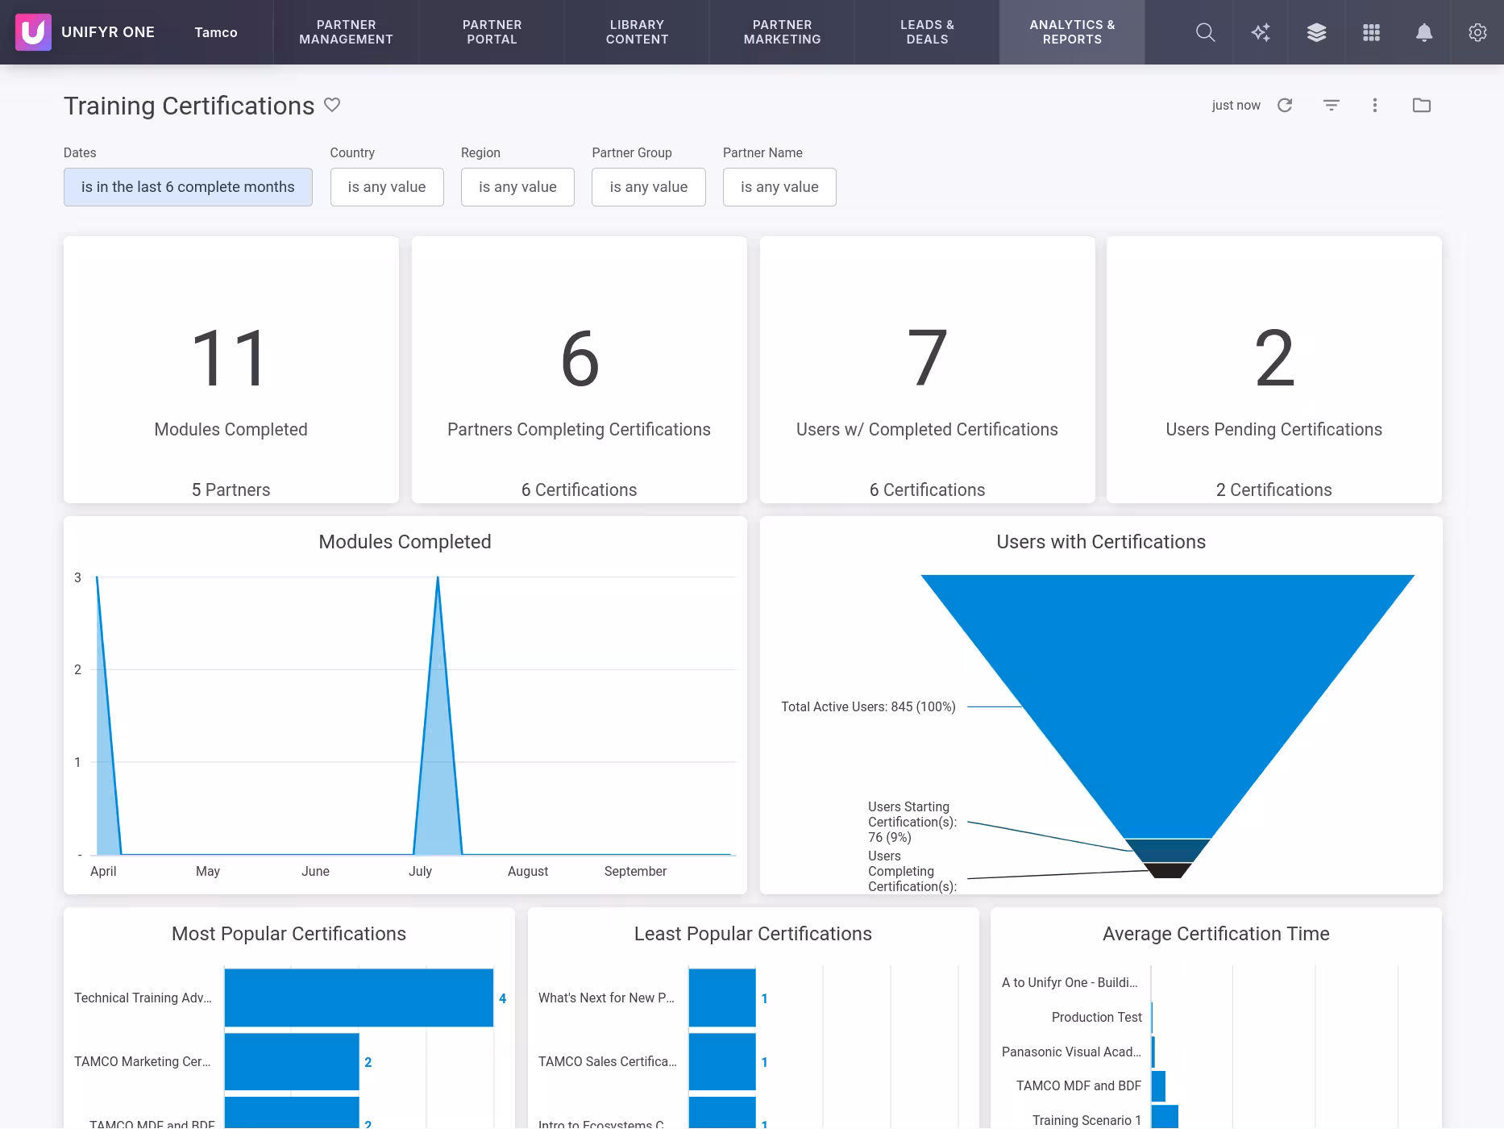Refresh the dashboard data
Viewport: 1504px width, 1129px height.
coord(1285,105)
